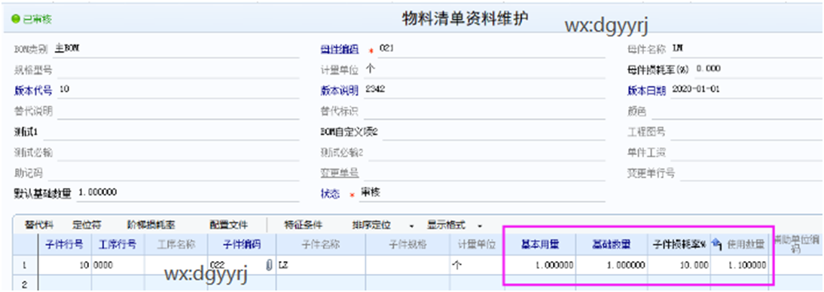The height and width of the screenshot is (292, 824).
Task: Select grid row number 2
Action: point(25,284)
